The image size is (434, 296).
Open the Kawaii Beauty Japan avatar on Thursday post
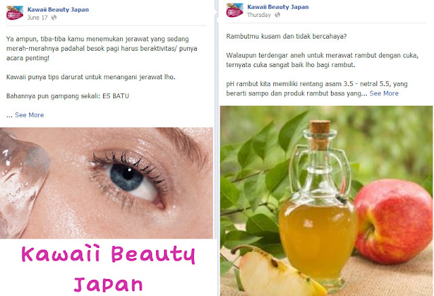pos(235,10)
